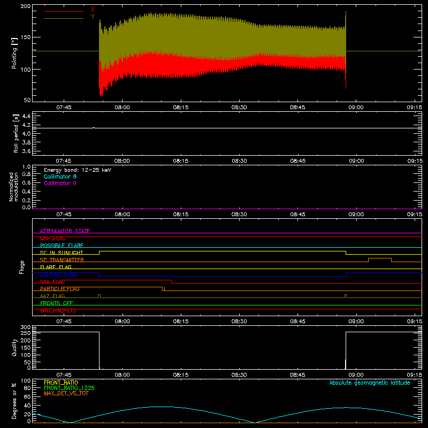Viewport: 428px width, 428px height.
Task: Click the 40 tick on Degrees axis
Action: point(27,406)
